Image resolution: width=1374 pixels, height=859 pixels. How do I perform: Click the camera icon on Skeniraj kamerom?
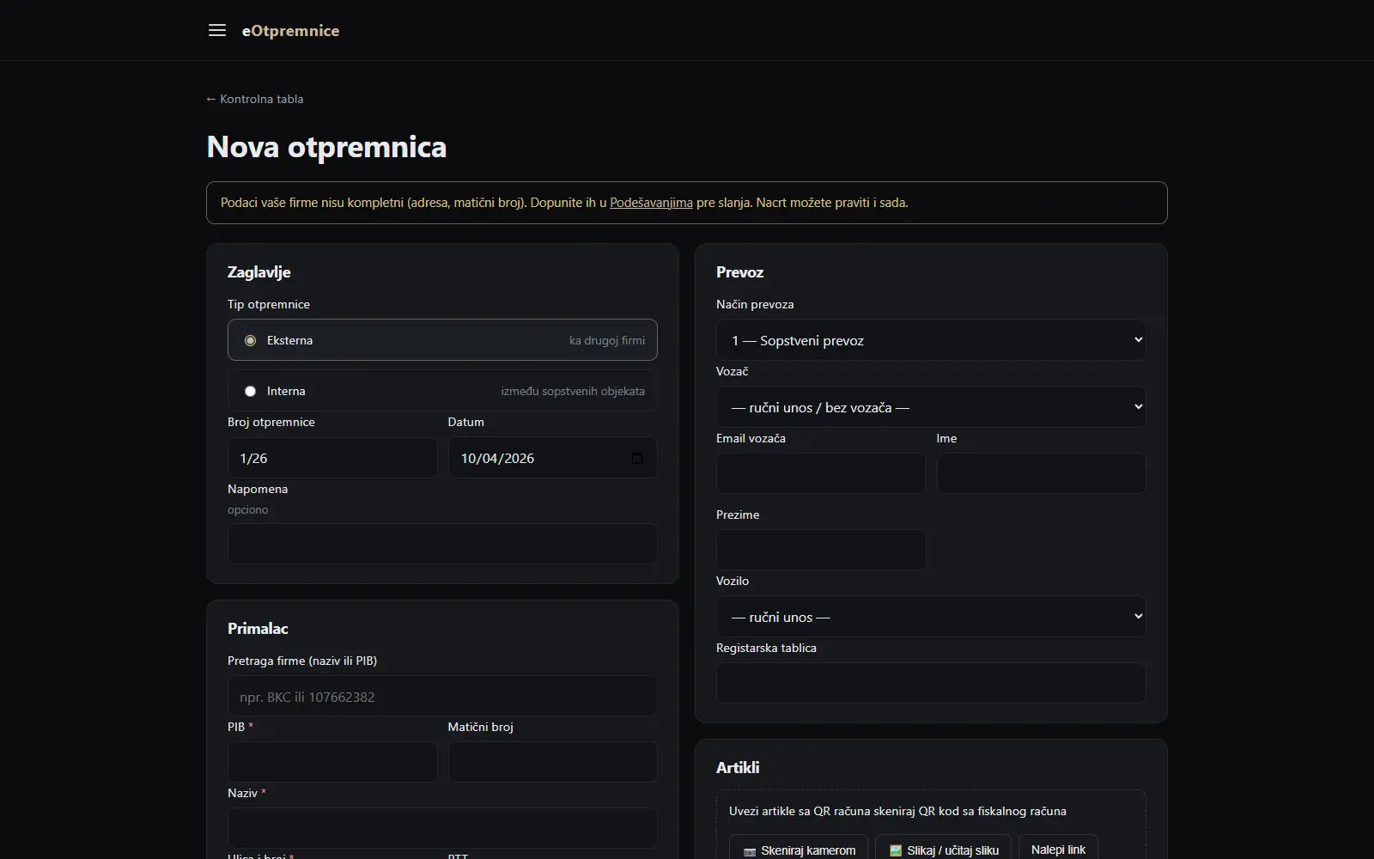[750, 851]
